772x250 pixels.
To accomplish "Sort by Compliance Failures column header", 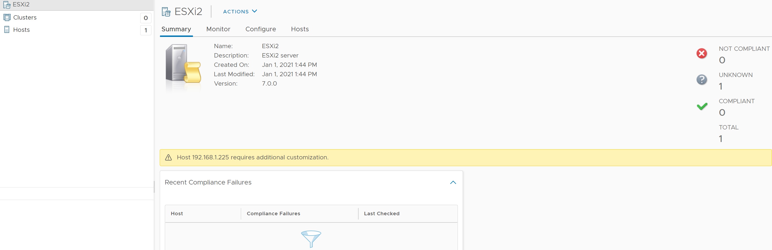I will coord(273,213).
